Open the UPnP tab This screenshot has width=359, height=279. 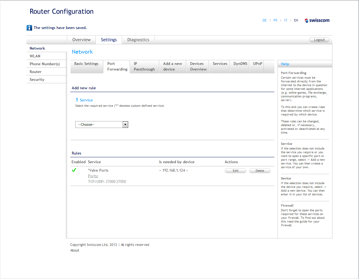click(x=258, y=64)
